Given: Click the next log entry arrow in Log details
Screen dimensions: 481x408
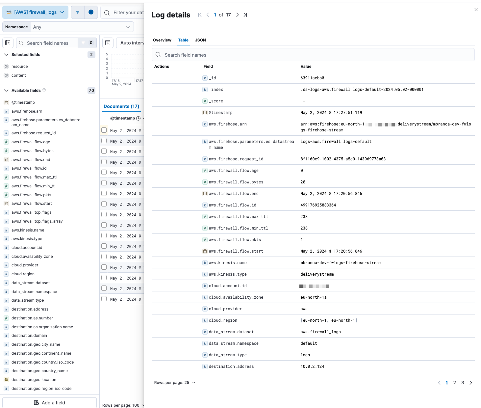Looking at the screenshot, I should click(237, 15).
